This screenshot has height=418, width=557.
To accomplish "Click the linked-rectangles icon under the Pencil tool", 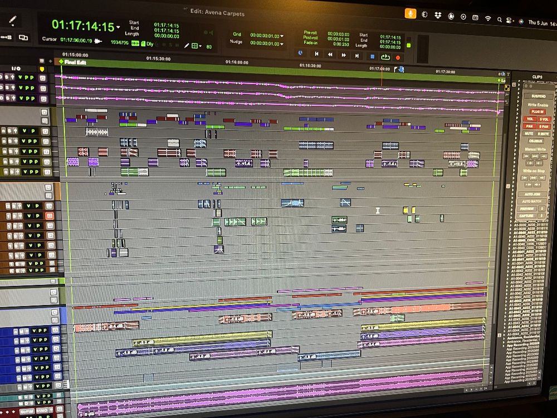I will (x=23, y=37).
